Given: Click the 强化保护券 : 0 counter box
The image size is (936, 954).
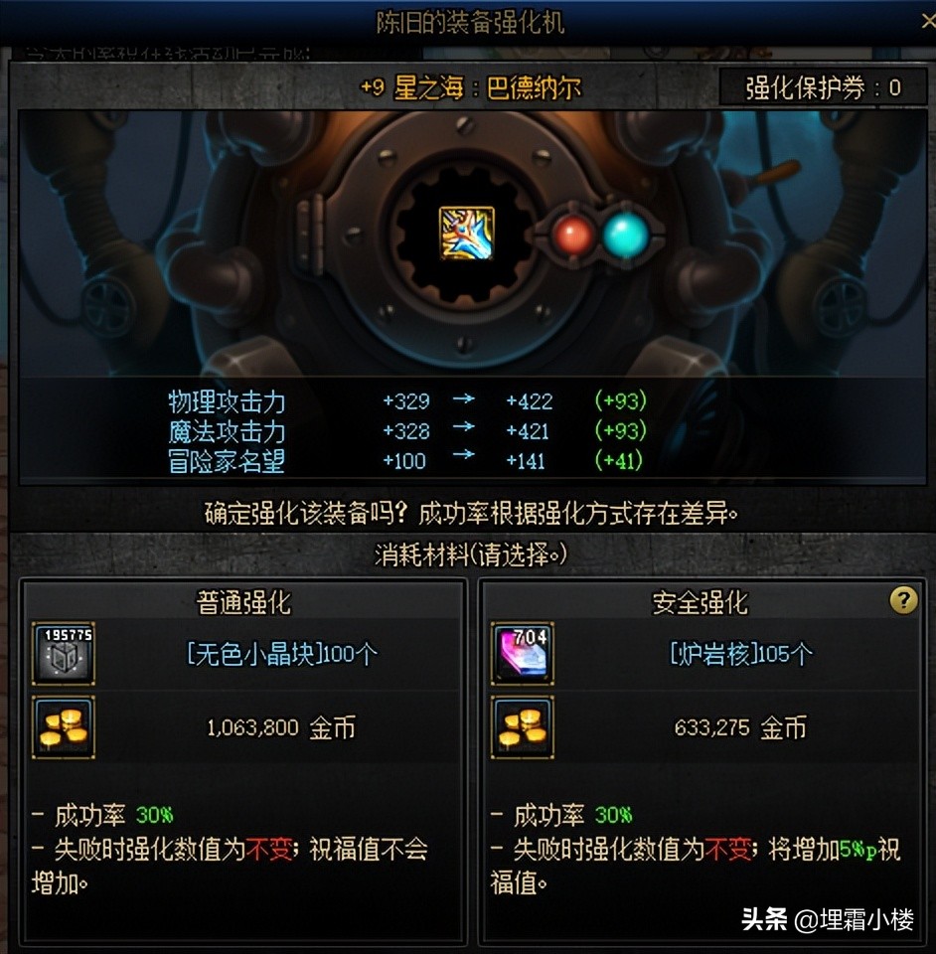Looking at the screenshot, I should tap(823, 87).
